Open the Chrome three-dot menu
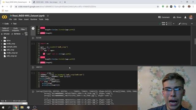Viewport: 196px width, 110px height. (x=193, y=7)
